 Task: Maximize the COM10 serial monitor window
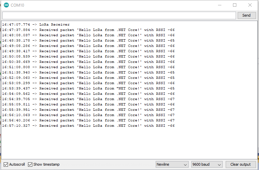(x=235, y=5)
